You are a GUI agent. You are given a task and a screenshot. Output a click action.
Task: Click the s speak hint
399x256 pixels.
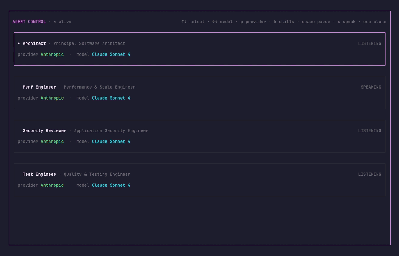[347, 22]
